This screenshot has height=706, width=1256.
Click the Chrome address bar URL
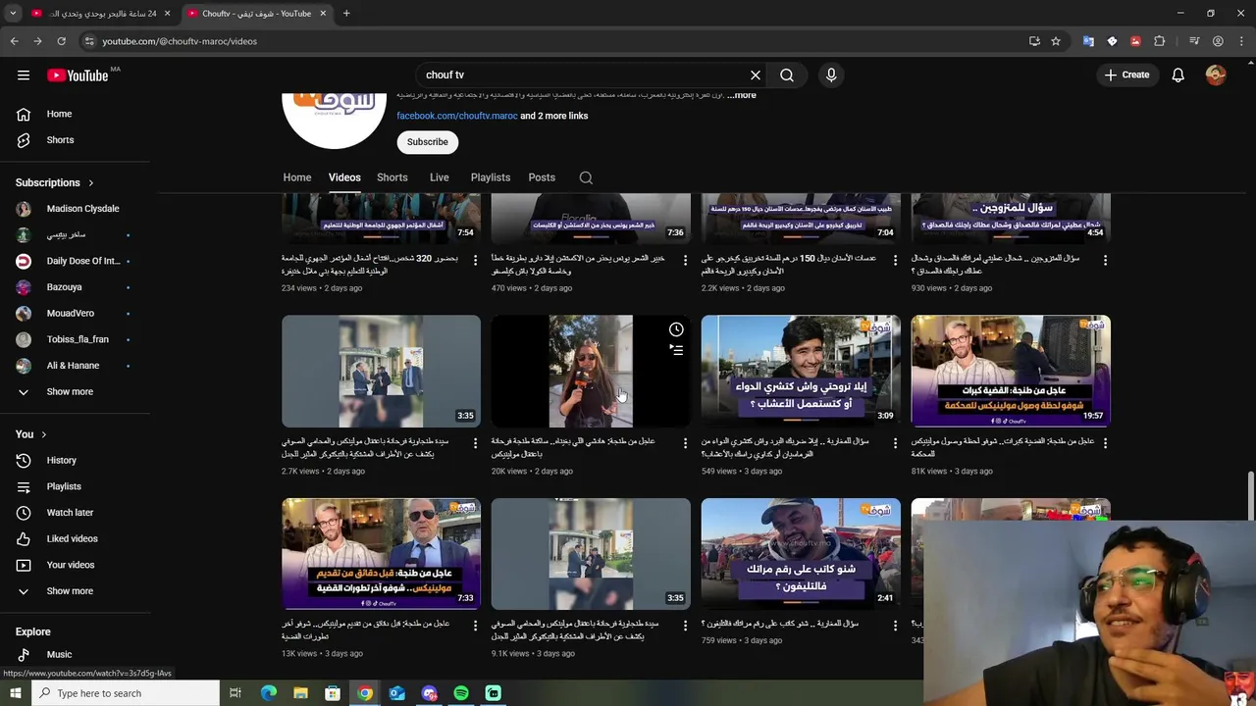coord(180,41)
